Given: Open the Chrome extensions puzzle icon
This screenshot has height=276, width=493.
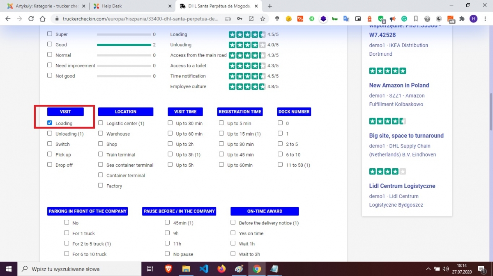Looking at the screenshot, I should pos(462,19).
